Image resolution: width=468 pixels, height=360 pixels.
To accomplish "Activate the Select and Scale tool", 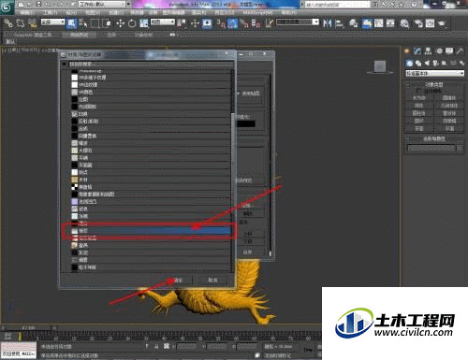I will (x=143, y=23).
